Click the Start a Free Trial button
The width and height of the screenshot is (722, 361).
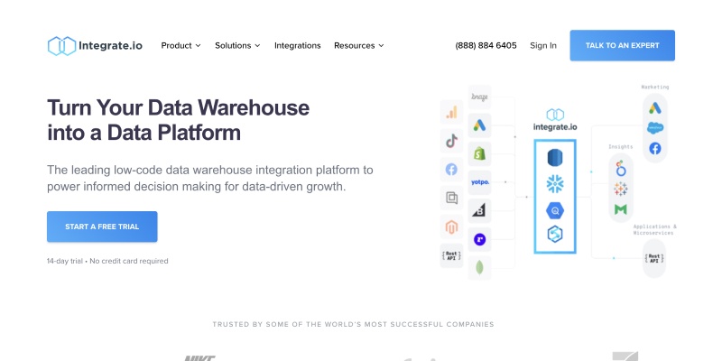point(102,227)
